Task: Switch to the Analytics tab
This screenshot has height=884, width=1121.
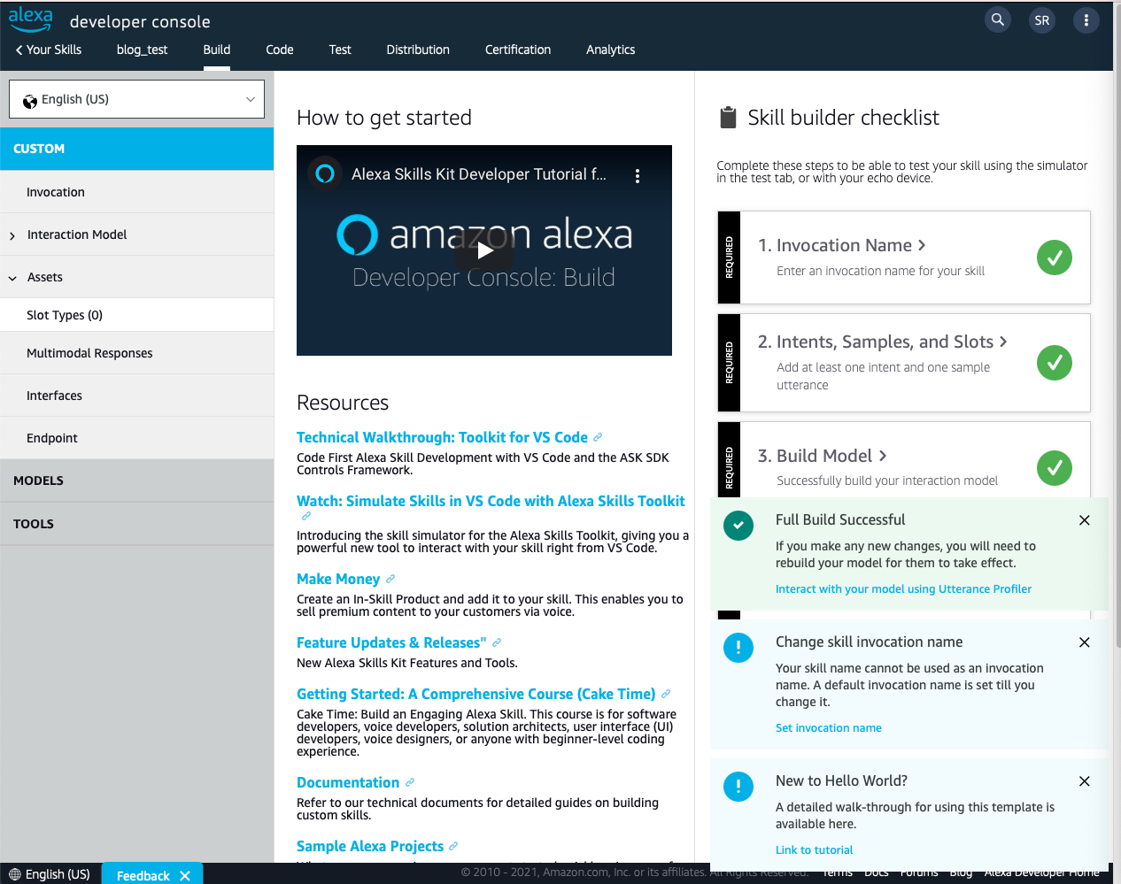Action: [611, 50]
